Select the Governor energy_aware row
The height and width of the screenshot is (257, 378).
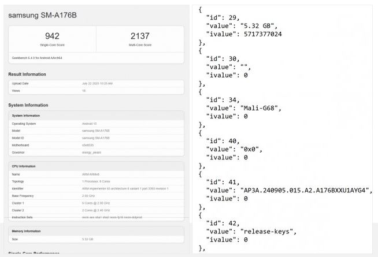pos(96,152)
